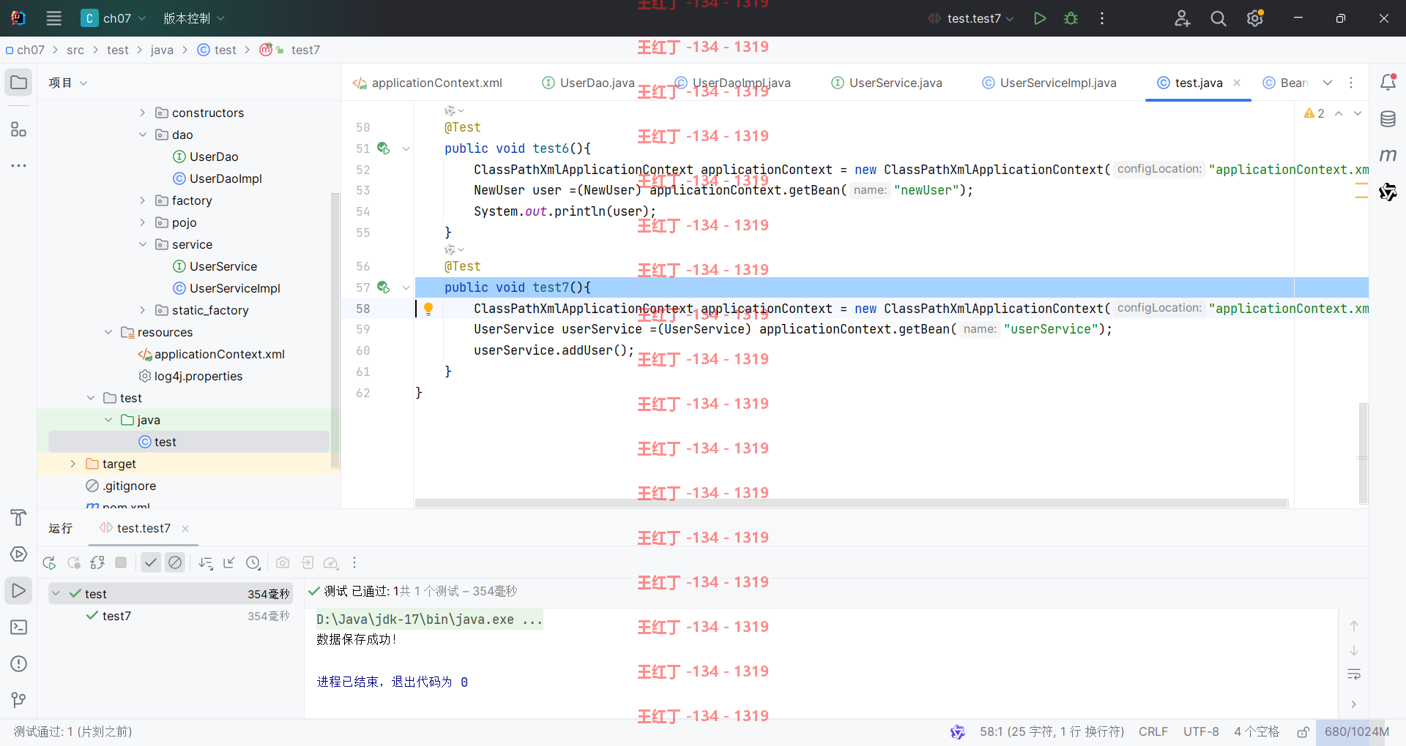Switch to UserDao.java tab

[589, 83]
